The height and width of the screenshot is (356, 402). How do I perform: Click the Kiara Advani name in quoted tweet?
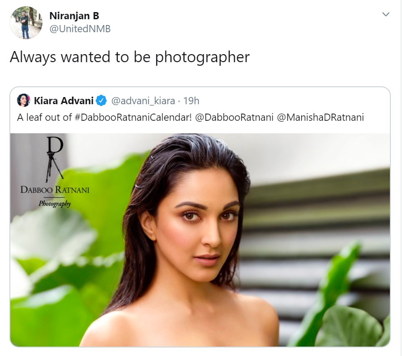point(64,101)
